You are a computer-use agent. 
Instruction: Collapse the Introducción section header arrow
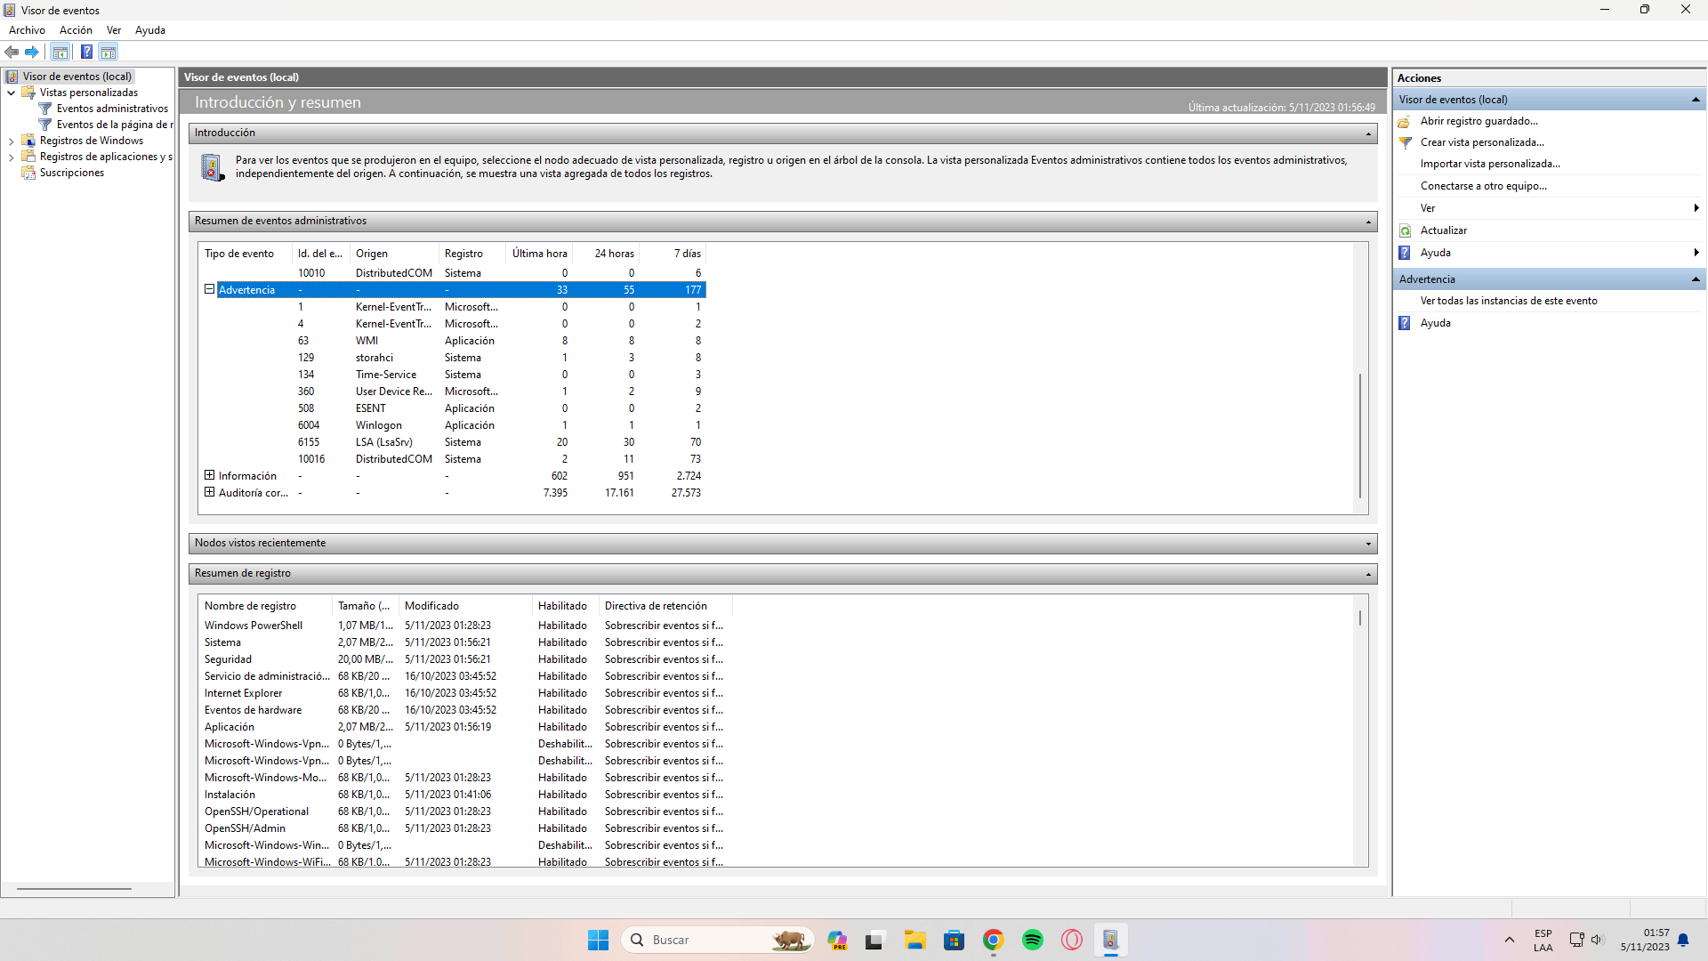coord(1368,133)
